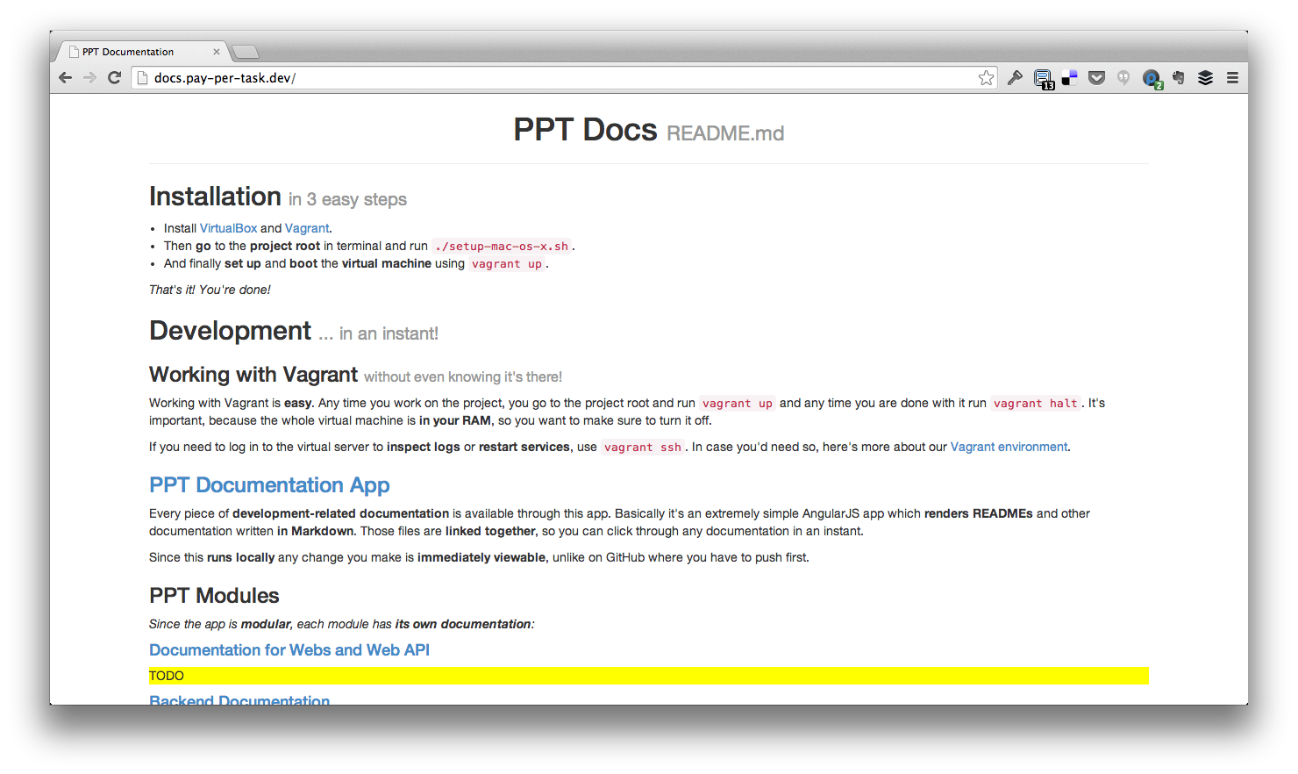Select the PPT Documentation tab
This screenshot has width=1298, height=774.
pyautogui.click(x=140, y=52)
